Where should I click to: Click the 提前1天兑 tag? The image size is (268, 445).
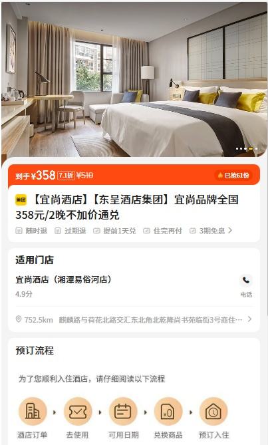coord(114,231)
